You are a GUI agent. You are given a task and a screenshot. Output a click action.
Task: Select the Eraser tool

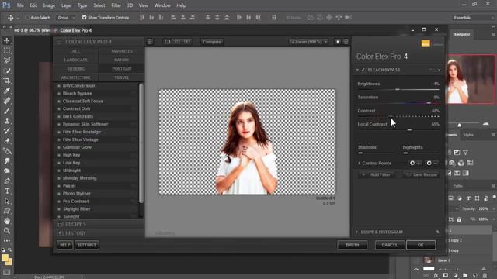7,141
